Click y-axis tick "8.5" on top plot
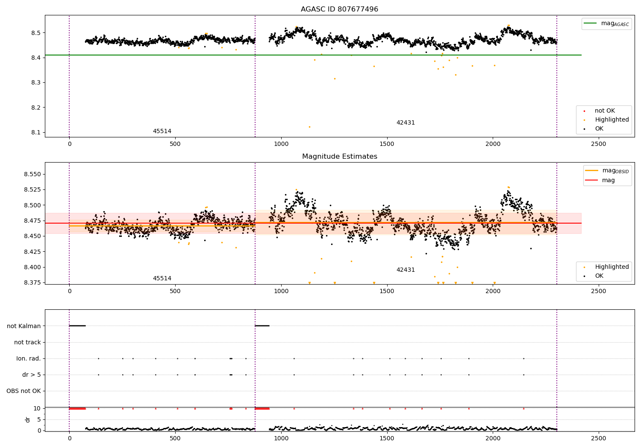This screenshot has width=641, height=448. pyautogui.click(x=36, y=33)
